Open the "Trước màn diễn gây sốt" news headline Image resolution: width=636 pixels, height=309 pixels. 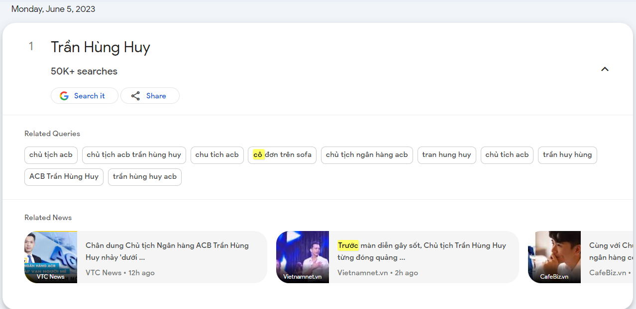pyautogui.click(x=422, y=251)
